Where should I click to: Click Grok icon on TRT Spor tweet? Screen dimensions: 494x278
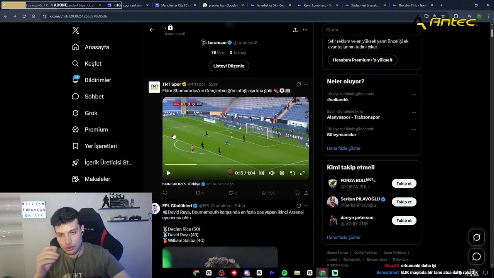298,84
